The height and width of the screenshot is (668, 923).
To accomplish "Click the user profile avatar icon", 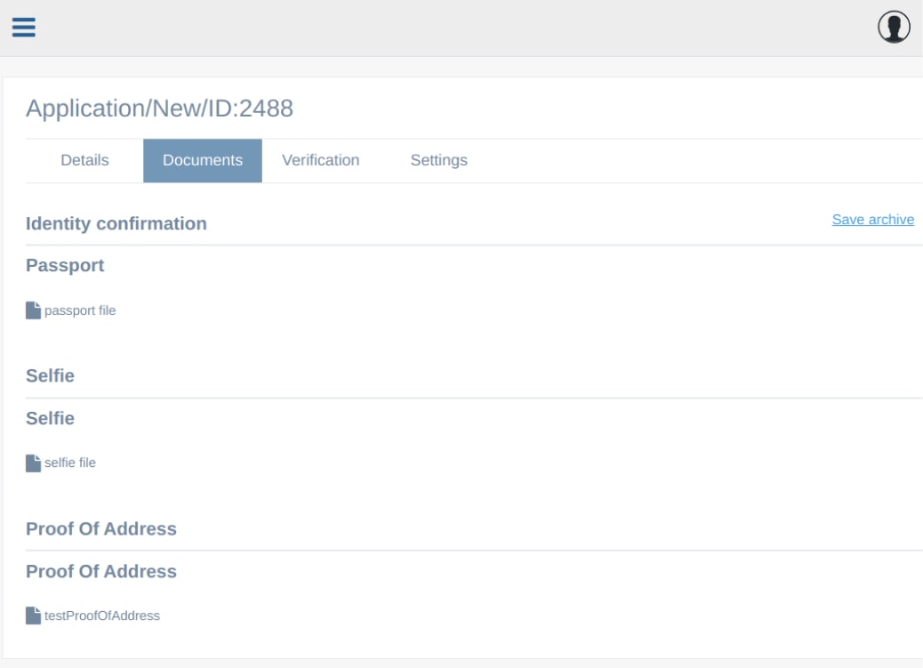I will [894, 28].
